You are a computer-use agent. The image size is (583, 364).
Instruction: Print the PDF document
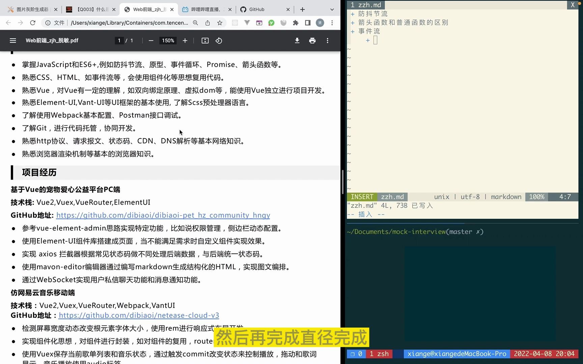(312, 40)
